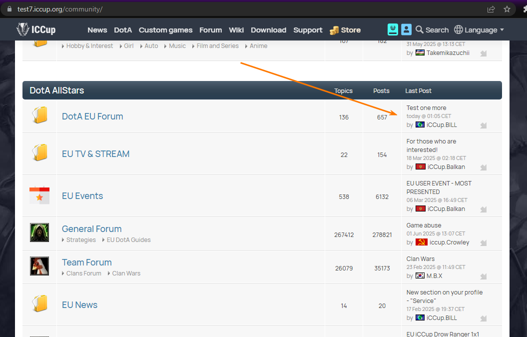Image resolution: width=527 pixels, height=337 pixels.
Task: Bookmark the page with the star icon
Action: click(x=507, y=9)
